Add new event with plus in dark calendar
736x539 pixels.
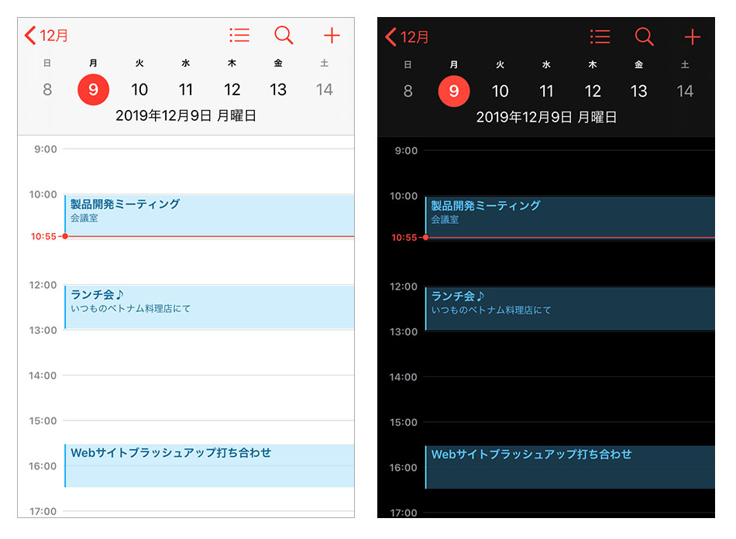point(692,36)
